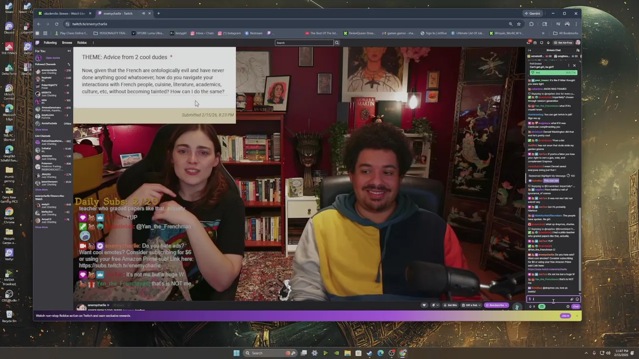
Task: Click the Get Bits diamond icon in header
Action: (548, 42)
